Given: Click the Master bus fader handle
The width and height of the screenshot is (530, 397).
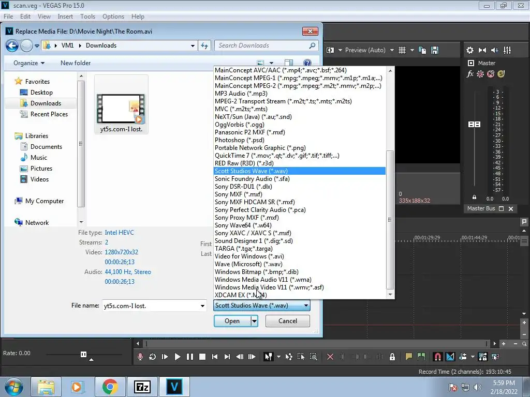Looking at the screenshot, I should point(474,124).
